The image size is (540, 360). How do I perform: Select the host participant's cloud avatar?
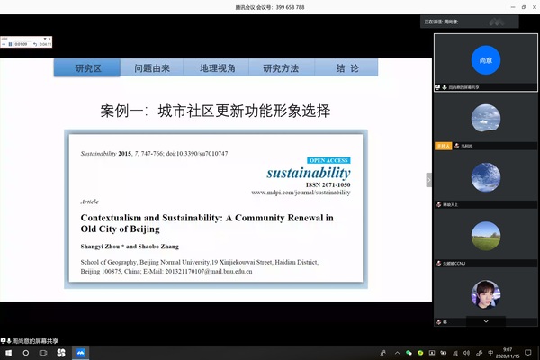[x=486, y=117]
